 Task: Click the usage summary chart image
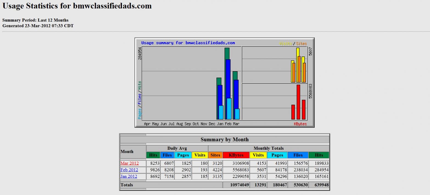pos(225,83)
